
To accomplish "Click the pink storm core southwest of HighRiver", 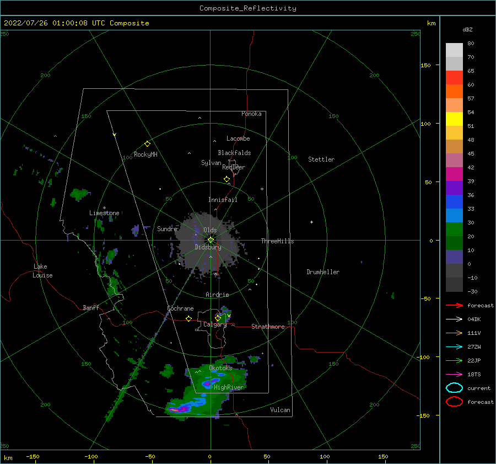I will click(175, 410).
